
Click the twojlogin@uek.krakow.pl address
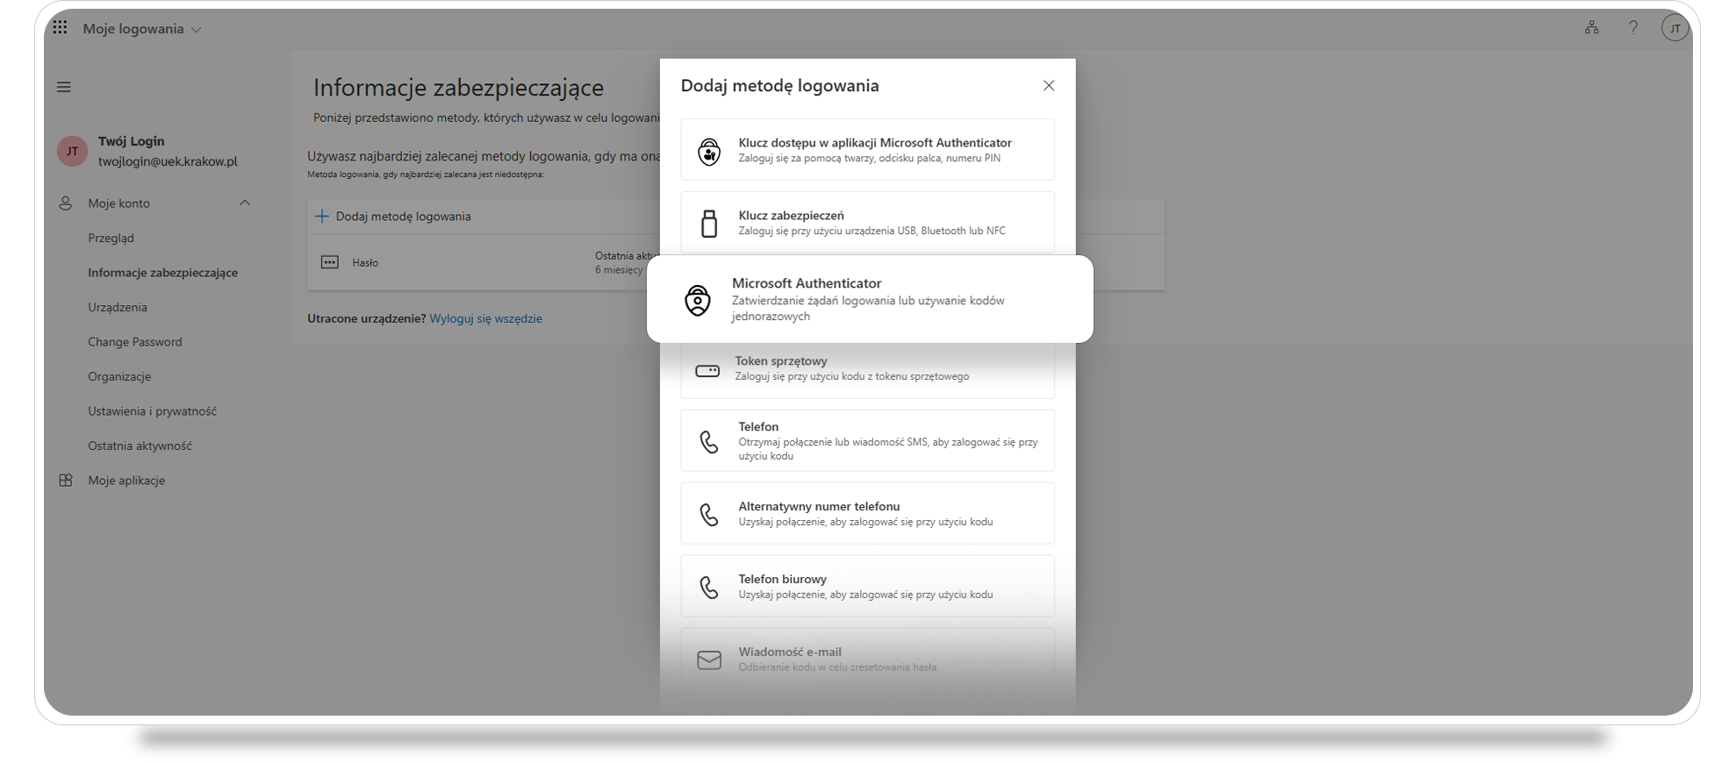click(x=168, y=161)
